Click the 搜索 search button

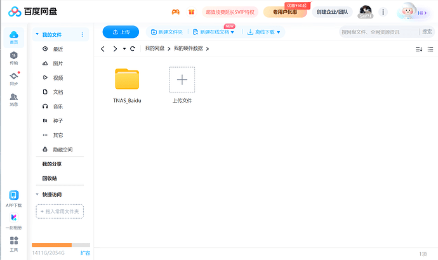click(427, 32)
